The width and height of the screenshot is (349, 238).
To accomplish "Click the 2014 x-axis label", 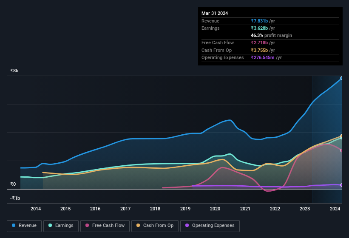I will pyautogui.click(x=36, y=209).
